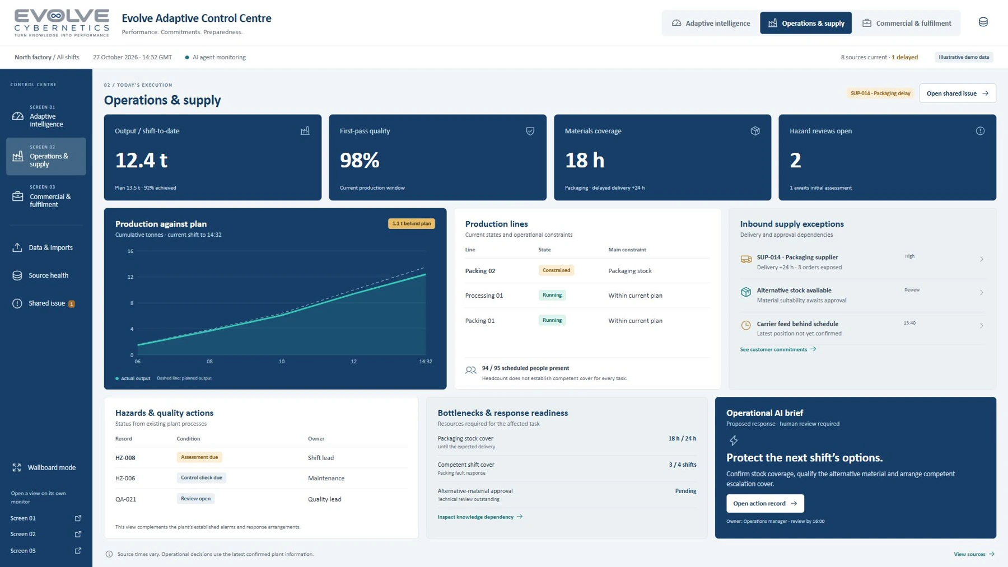Click the HZ-008 hazard record
The width and height of the screenshot is (1008, 567).
point(125,458)
